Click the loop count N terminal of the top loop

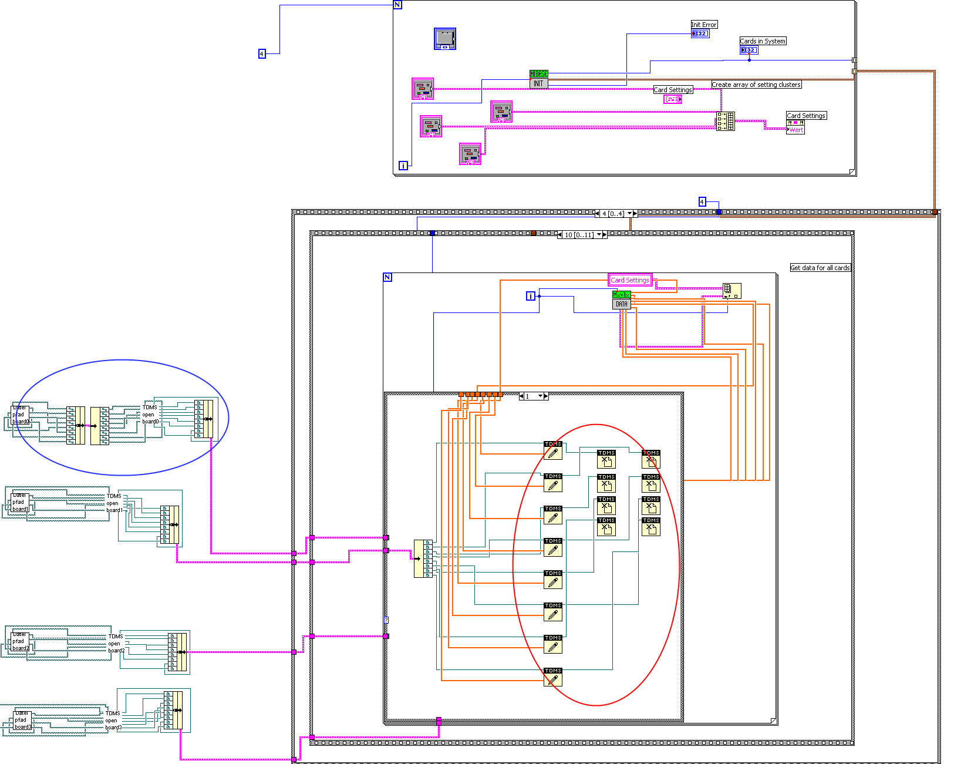397,5
